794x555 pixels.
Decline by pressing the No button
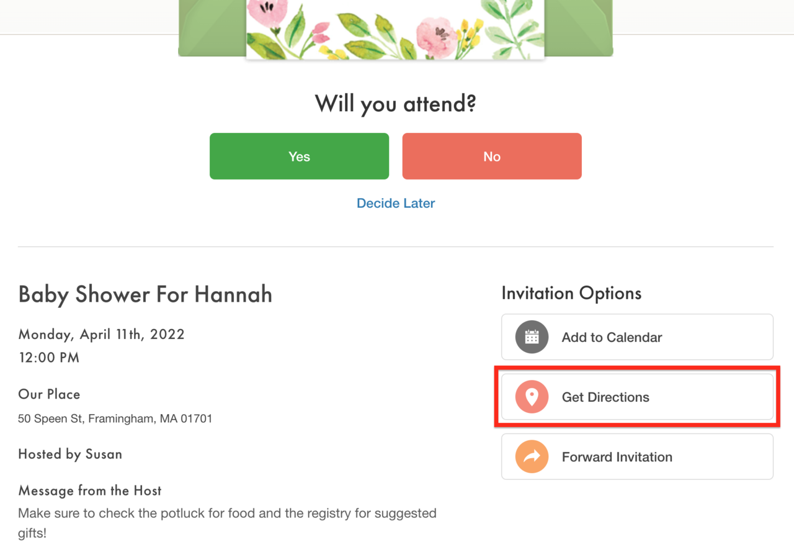coord(492,156)
